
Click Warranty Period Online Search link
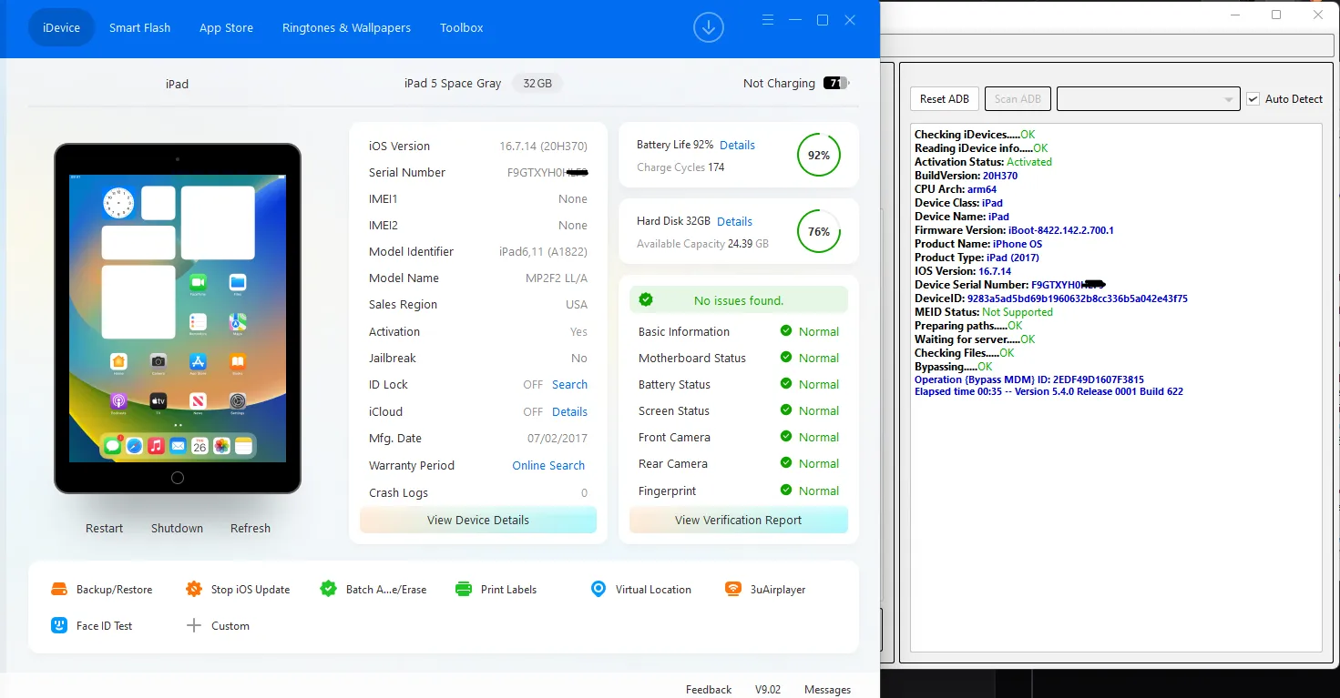pyautogui.click(x=548, y=466)
